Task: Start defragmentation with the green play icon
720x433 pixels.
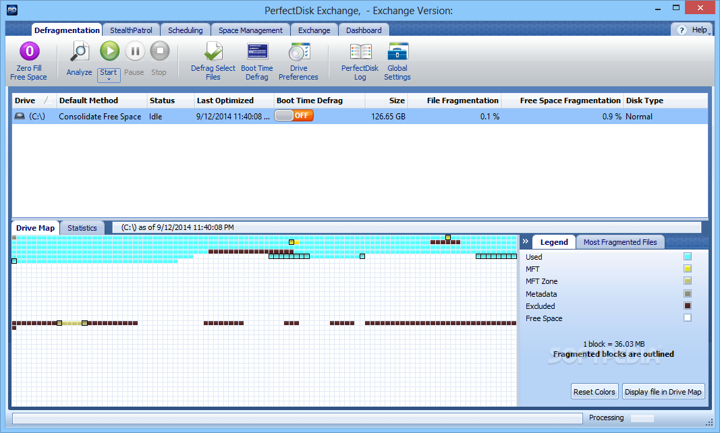Action: click(x=110, y=51)
